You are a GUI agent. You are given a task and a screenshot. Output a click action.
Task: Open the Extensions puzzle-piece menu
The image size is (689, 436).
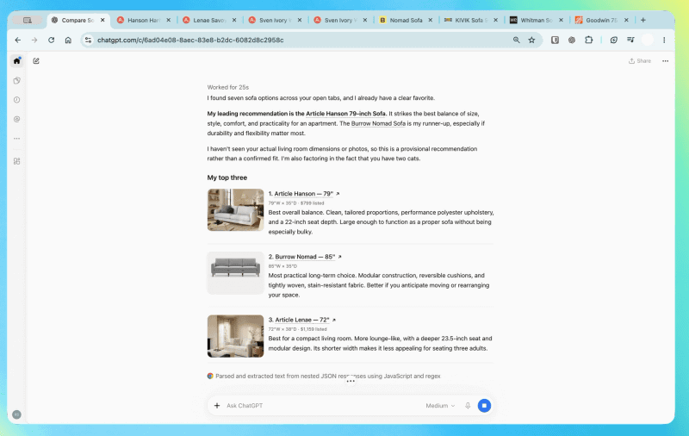coord(589,40)
